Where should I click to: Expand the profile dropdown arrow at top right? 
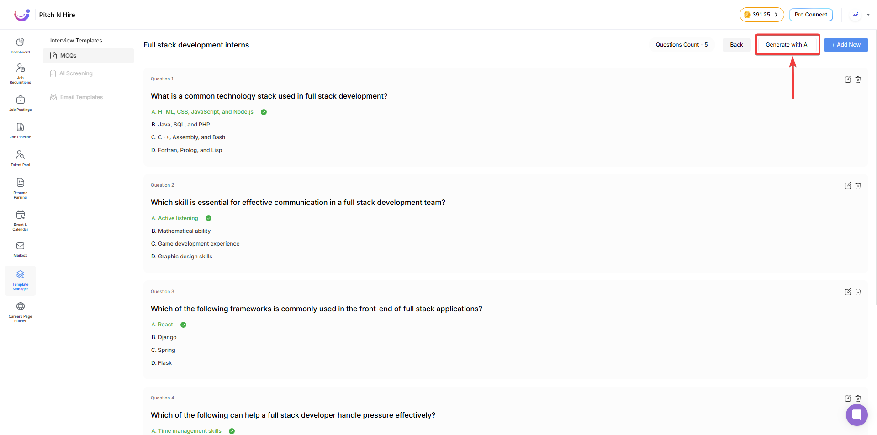pyautogui.click(x=868, y=15)
